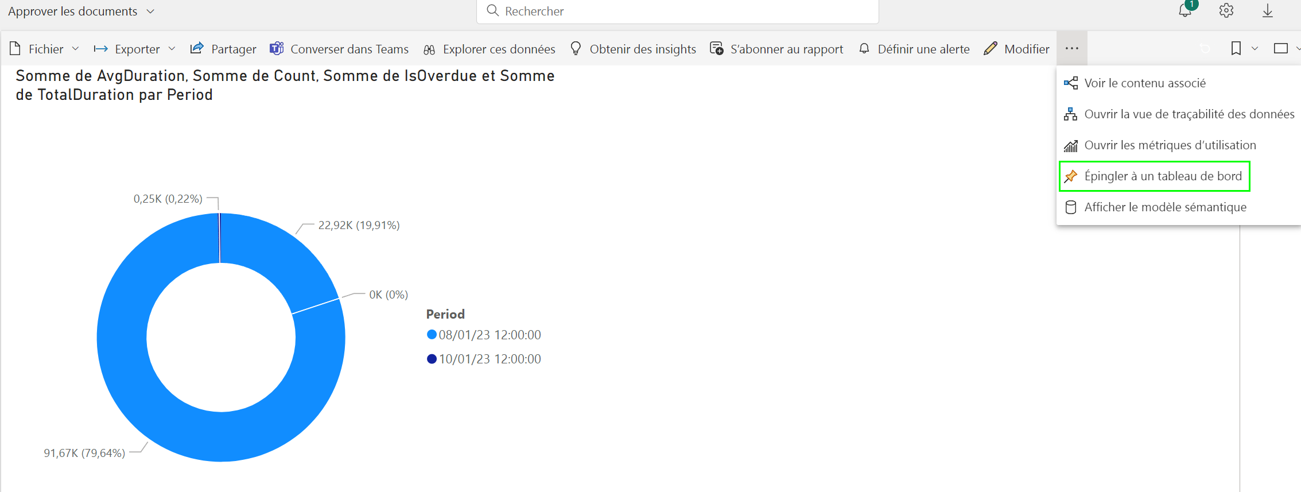The width and height of the screenshot is (1301, 492).
Task: Open the Exporter dropdown menu
Action: 172,49
